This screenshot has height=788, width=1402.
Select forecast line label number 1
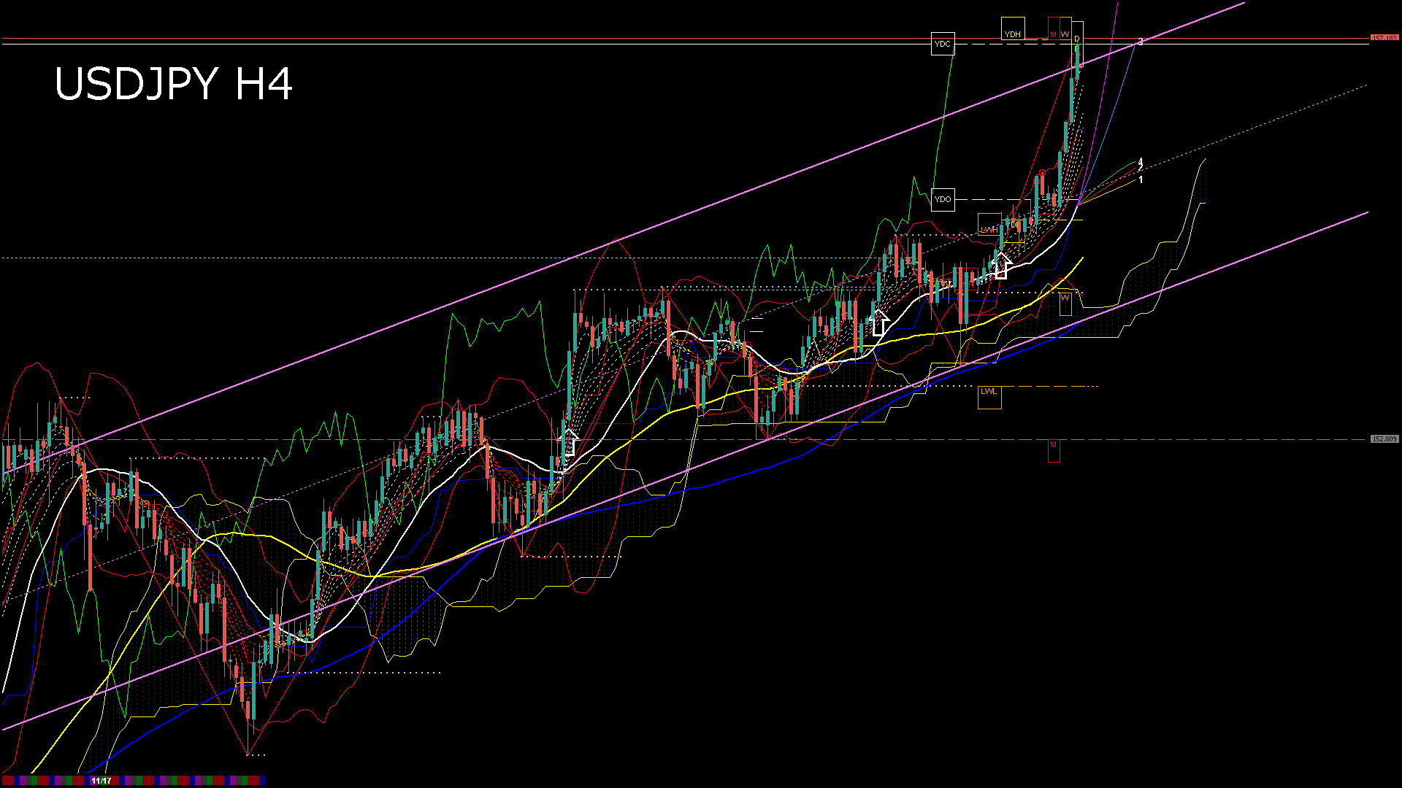click(1141, 179)
